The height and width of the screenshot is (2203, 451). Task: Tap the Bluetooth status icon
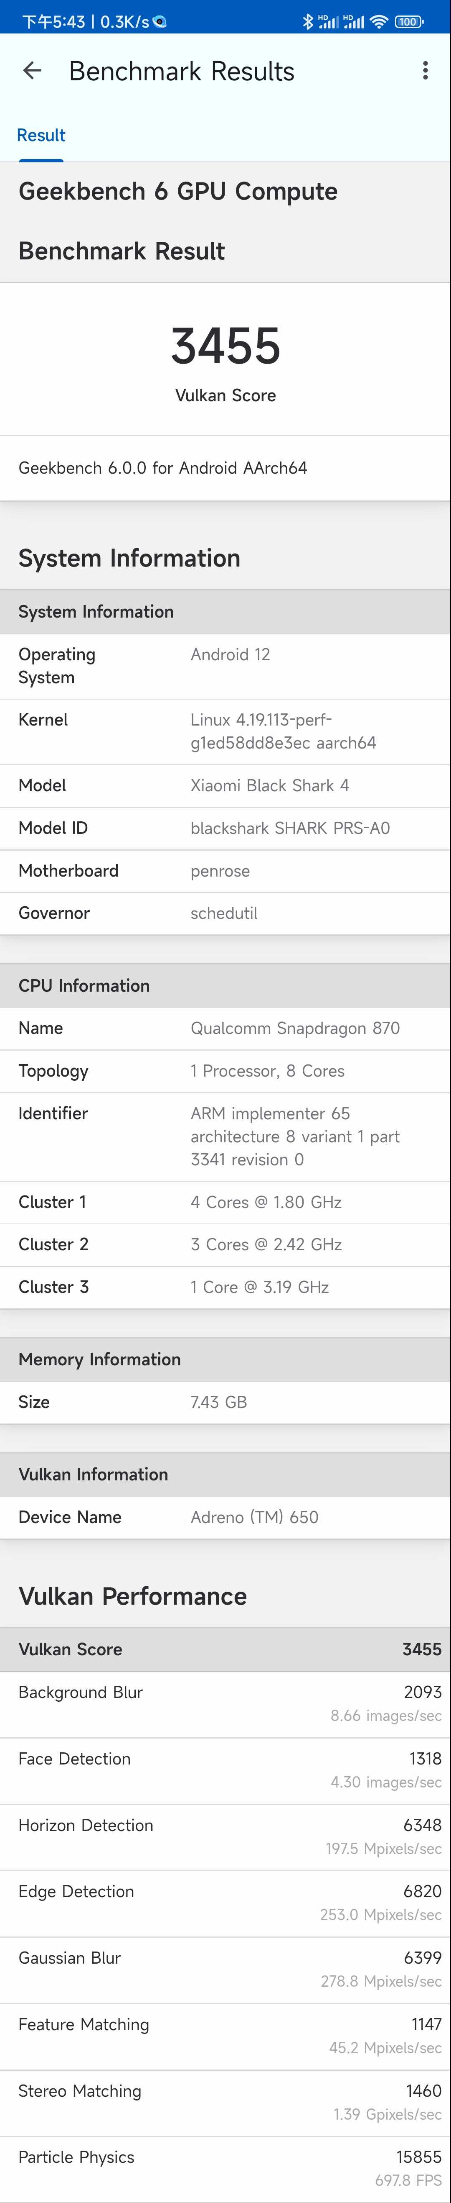(x=307, y=21)
